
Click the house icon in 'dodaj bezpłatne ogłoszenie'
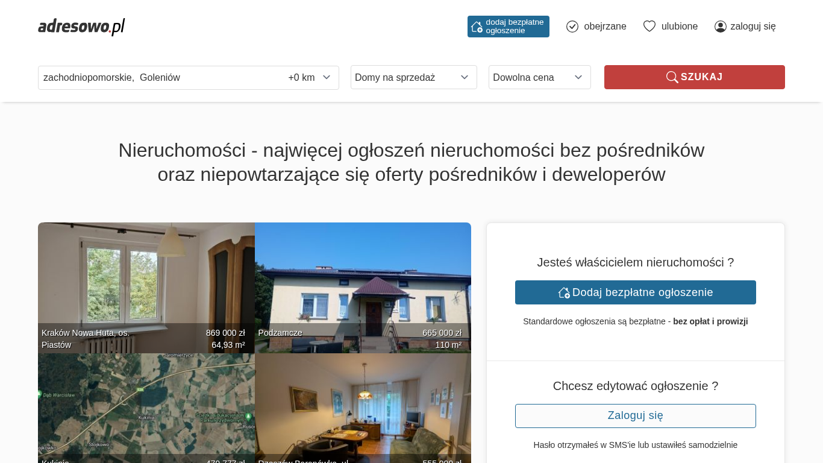coord(477,27)
